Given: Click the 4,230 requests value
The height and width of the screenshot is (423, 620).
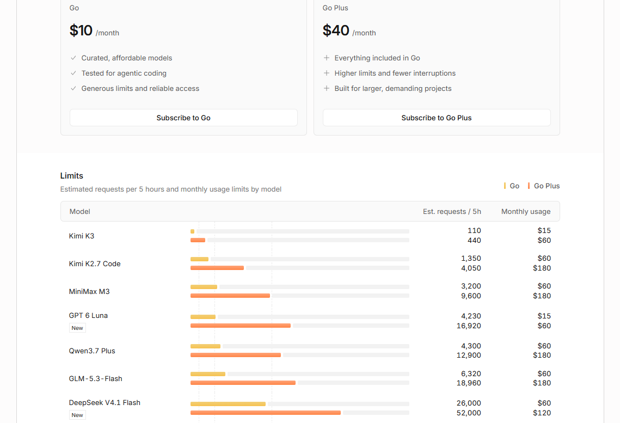Looking at the screenshot, I should point(471,316).
